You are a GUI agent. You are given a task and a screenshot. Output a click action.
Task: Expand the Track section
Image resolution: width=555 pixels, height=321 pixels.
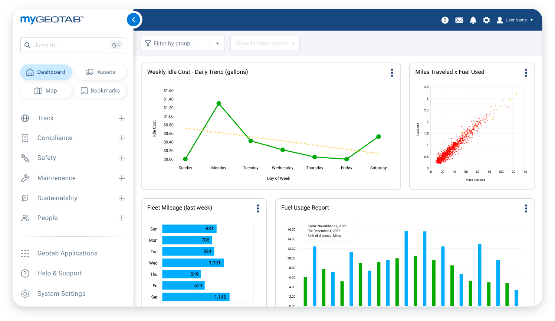[122, 118]
